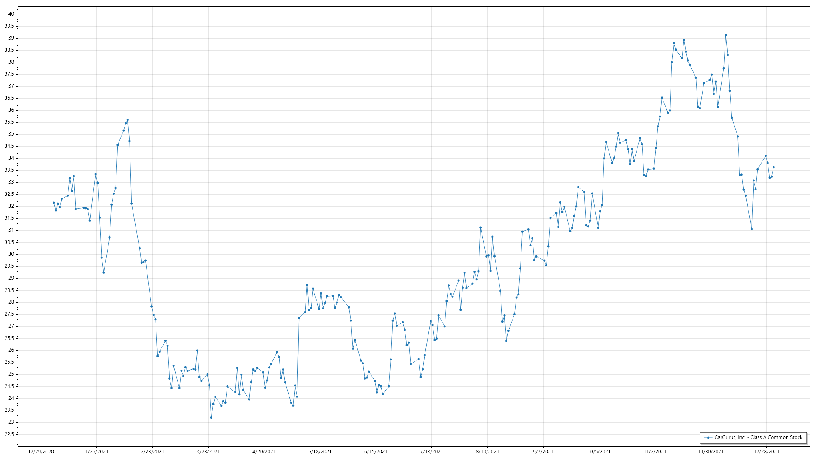The image size is (816, 459).
Task: Click the 11/2/2021 x-axis date label
Action: pyautogui.click(x=655, y=451)
